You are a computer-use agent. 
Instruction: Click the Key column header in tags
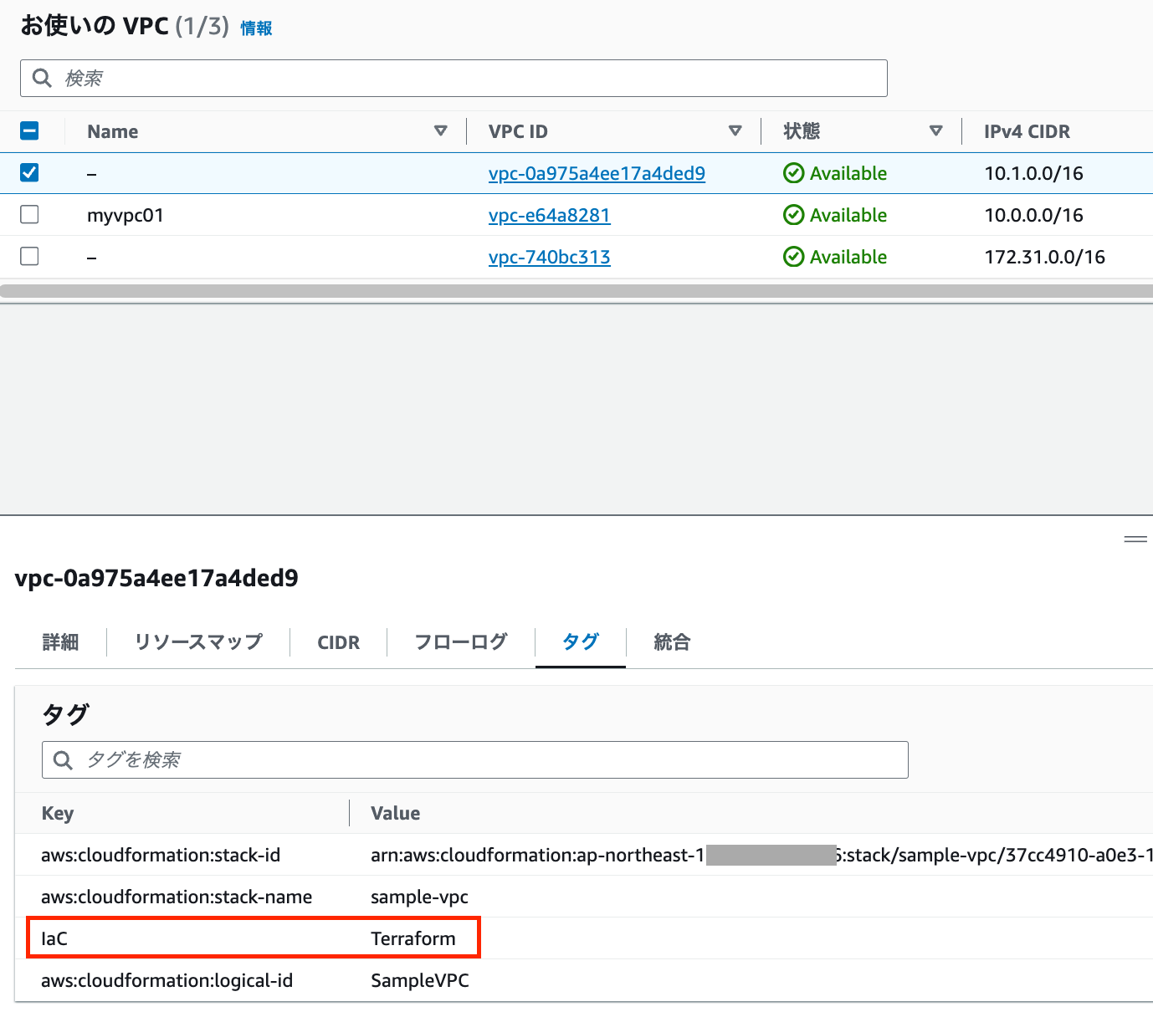tap(58, 813)
